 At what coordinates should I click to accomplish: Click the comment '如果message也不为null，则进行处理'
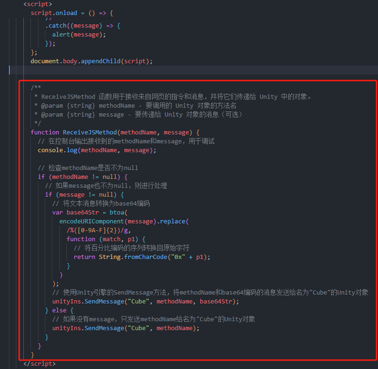click(x=106, y=186)
